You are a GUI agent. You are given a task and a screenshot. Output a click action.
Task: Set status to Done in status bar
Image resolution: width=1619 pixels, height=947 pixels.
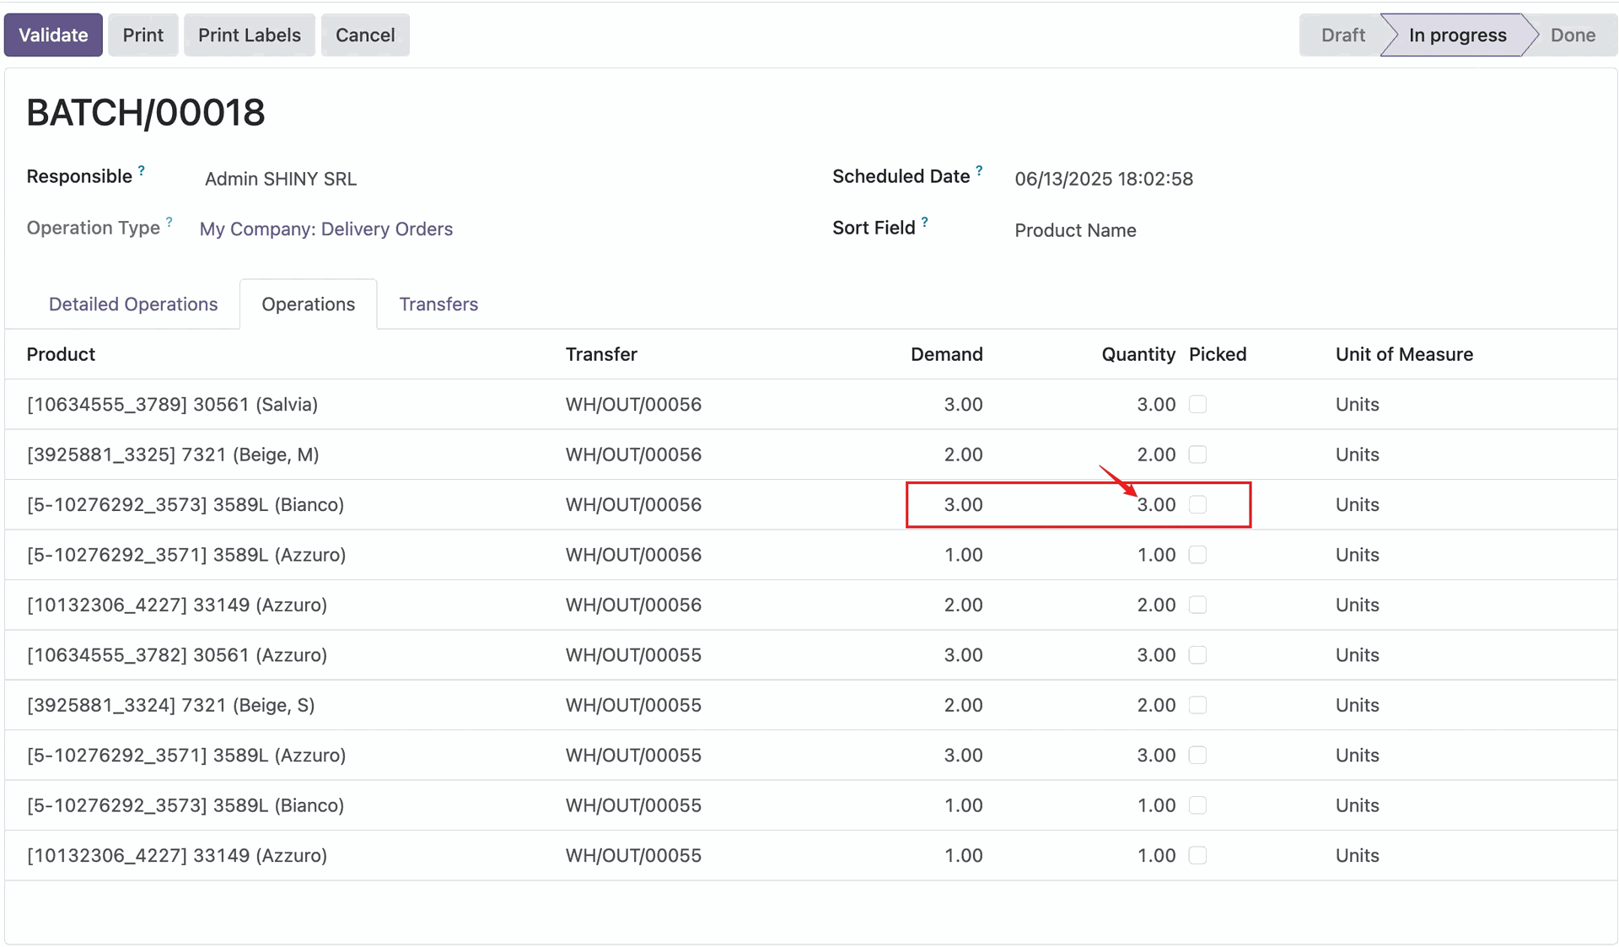[x=1573, y=35]
